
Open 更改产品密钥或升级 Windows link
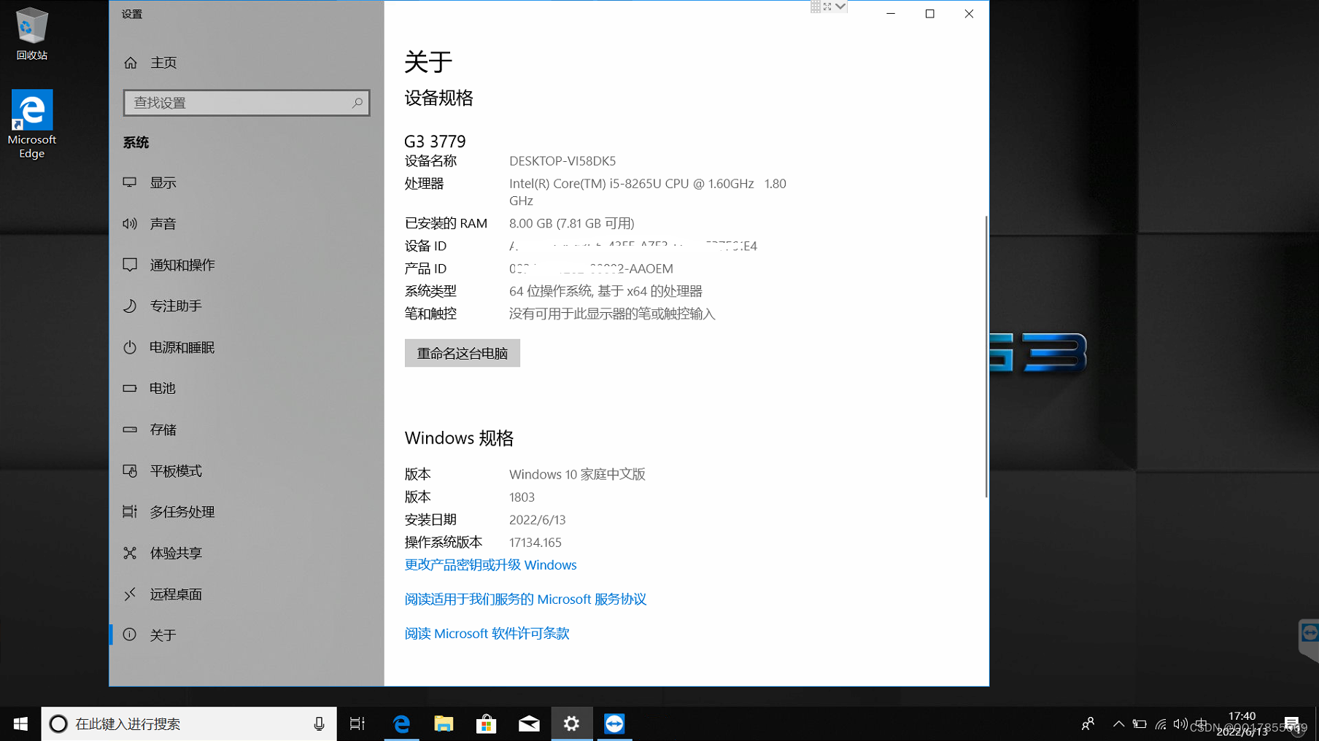coord(490,565)
